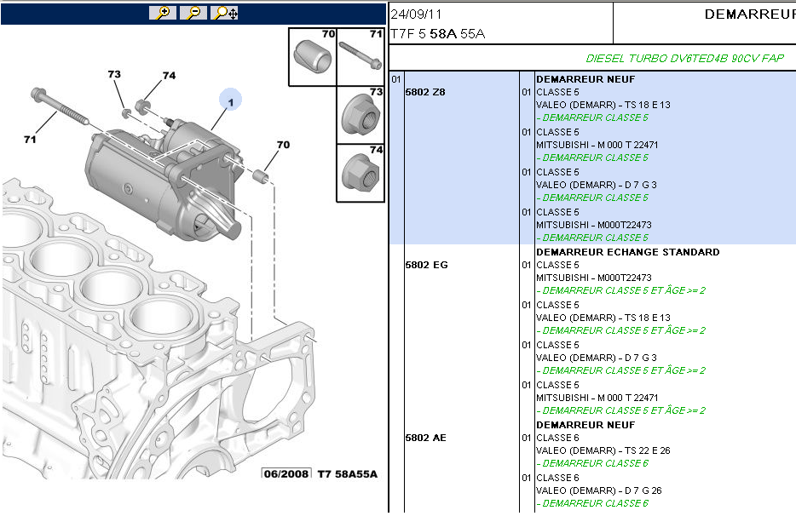Click the highlighted callout number 1
This screenshot has width=796, height=516.
230,100
